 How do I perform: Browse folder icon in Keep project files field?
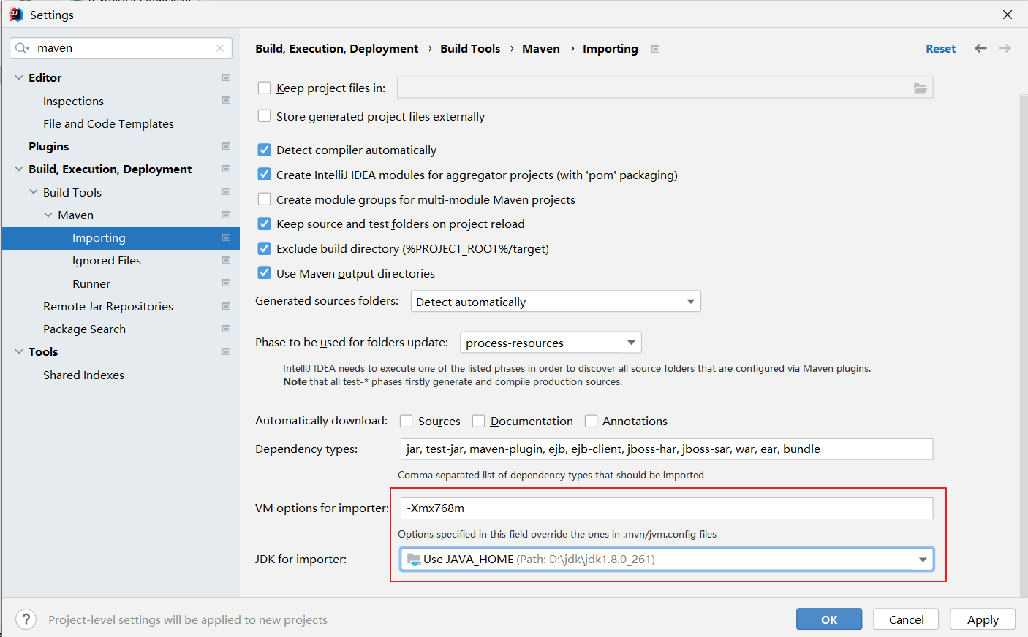pos(921,88)
